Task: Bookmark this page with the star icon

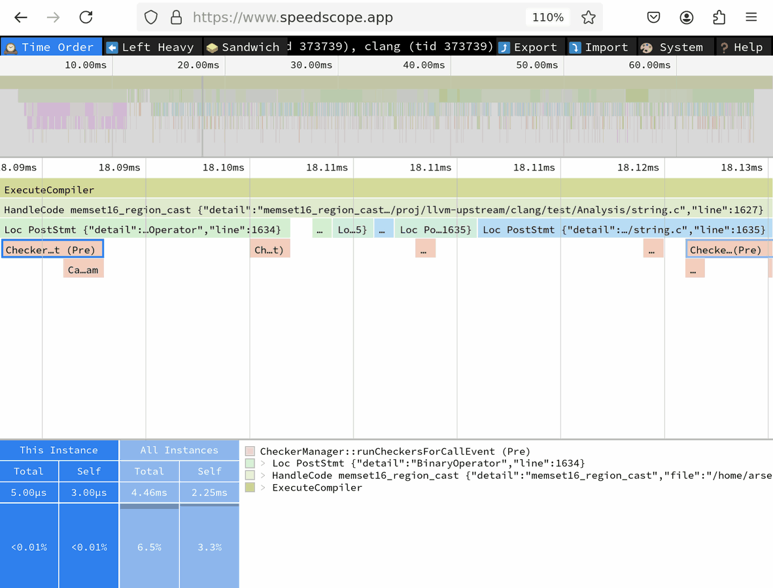Action: pos(589,18)
